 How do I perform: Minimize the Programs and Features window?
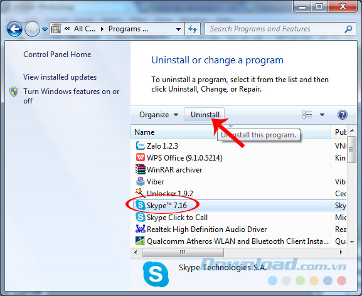(302, 6)
